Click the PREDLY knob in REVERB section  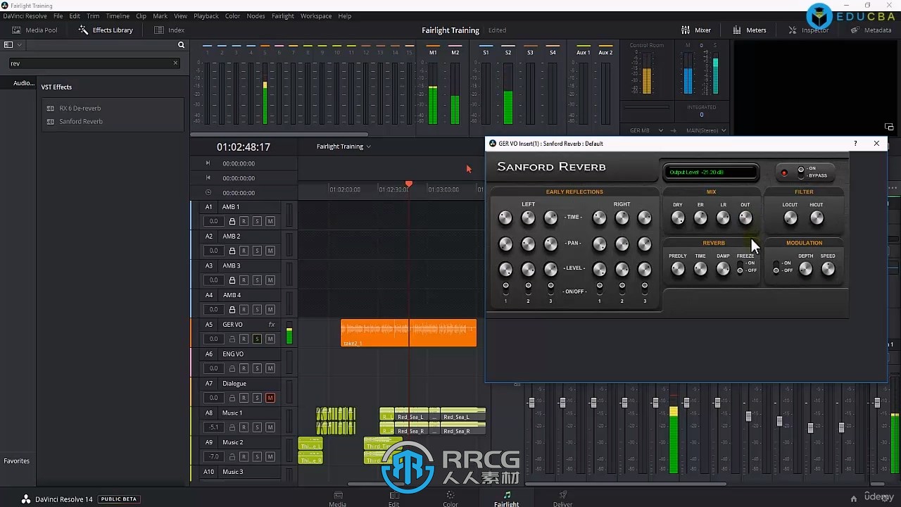click(x=678, y=269)
